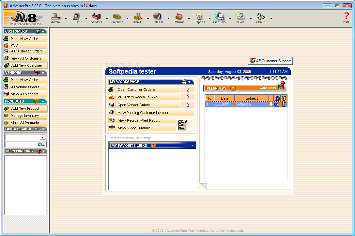Expand the Admin dropdown arrow
This screenshot has width=355, height=236.
click(x=66, y=19)
